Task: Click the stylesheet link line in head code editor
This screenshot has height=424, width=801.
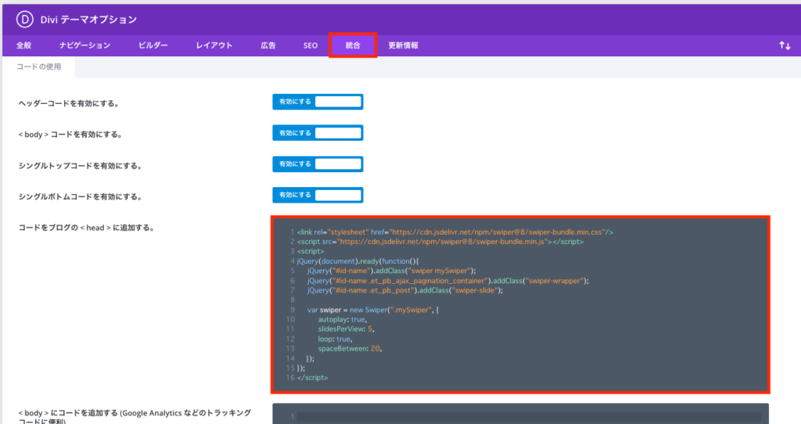Action: click(x=454, y=232)
